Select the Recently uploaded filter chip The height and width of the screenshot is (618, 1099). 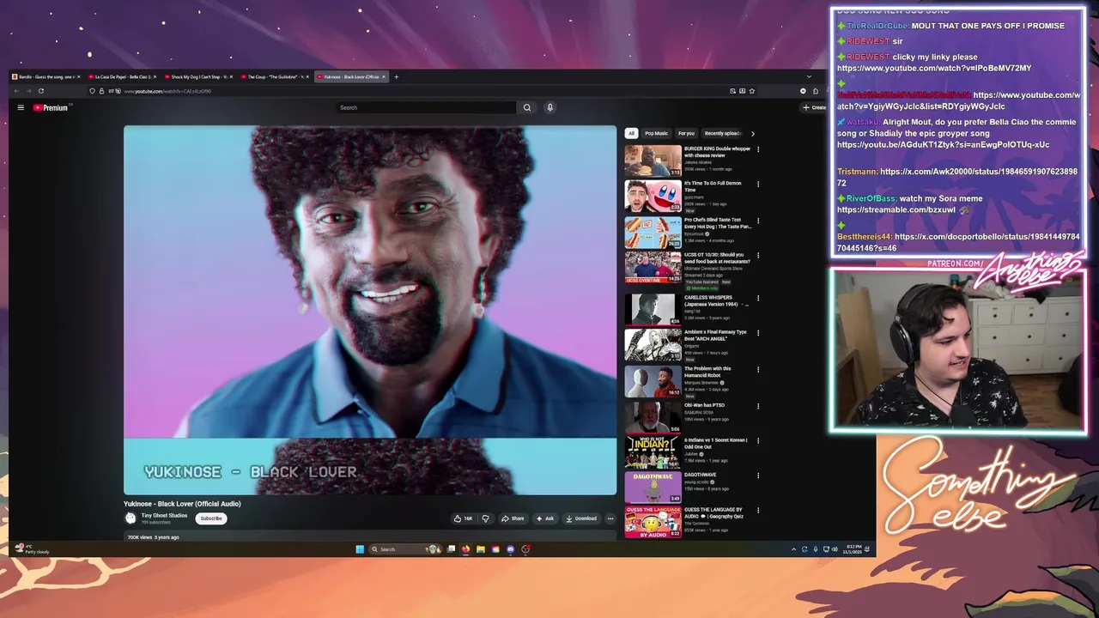coord(723,133)
